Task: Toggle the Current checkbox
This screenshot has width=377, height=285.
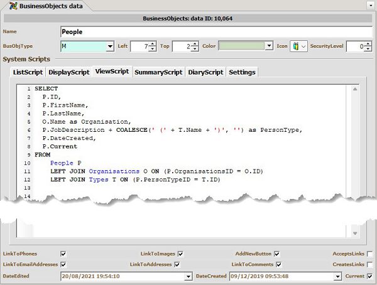Action: click(x=370, y=276)
